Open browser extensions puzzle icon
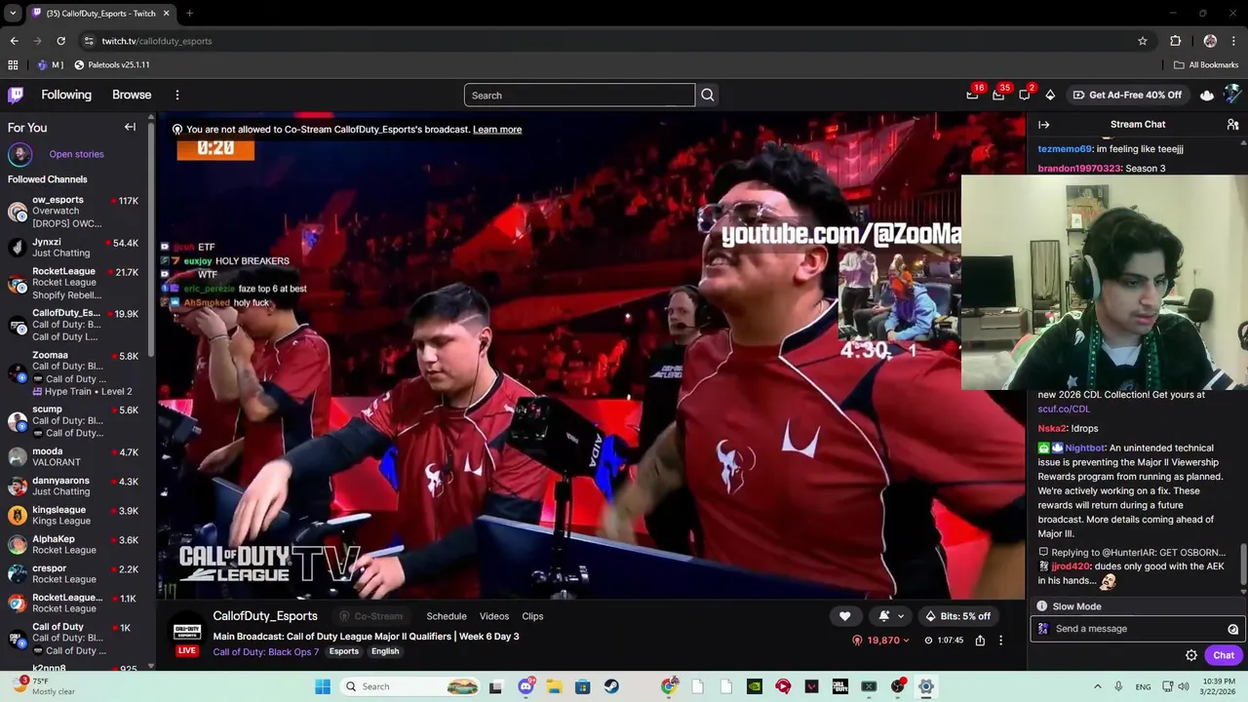This screenshot has height=702, width=1248. (1176, 41)
